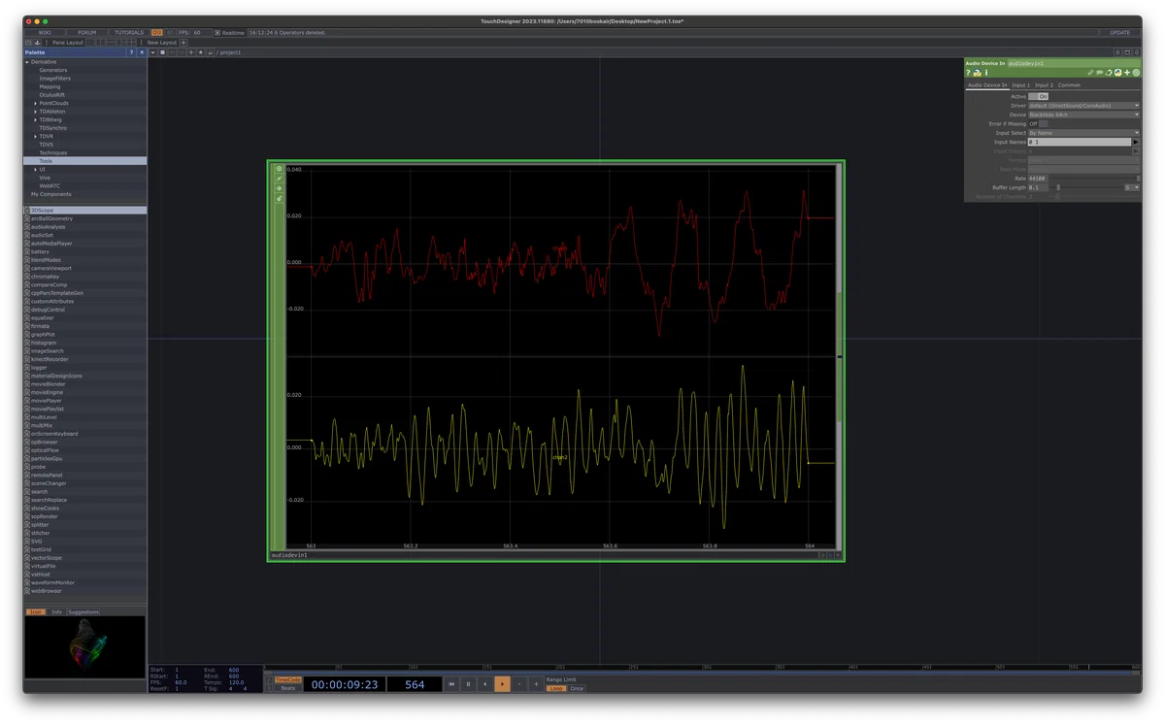Expand the TDBitwig folder

click(36, 119)
